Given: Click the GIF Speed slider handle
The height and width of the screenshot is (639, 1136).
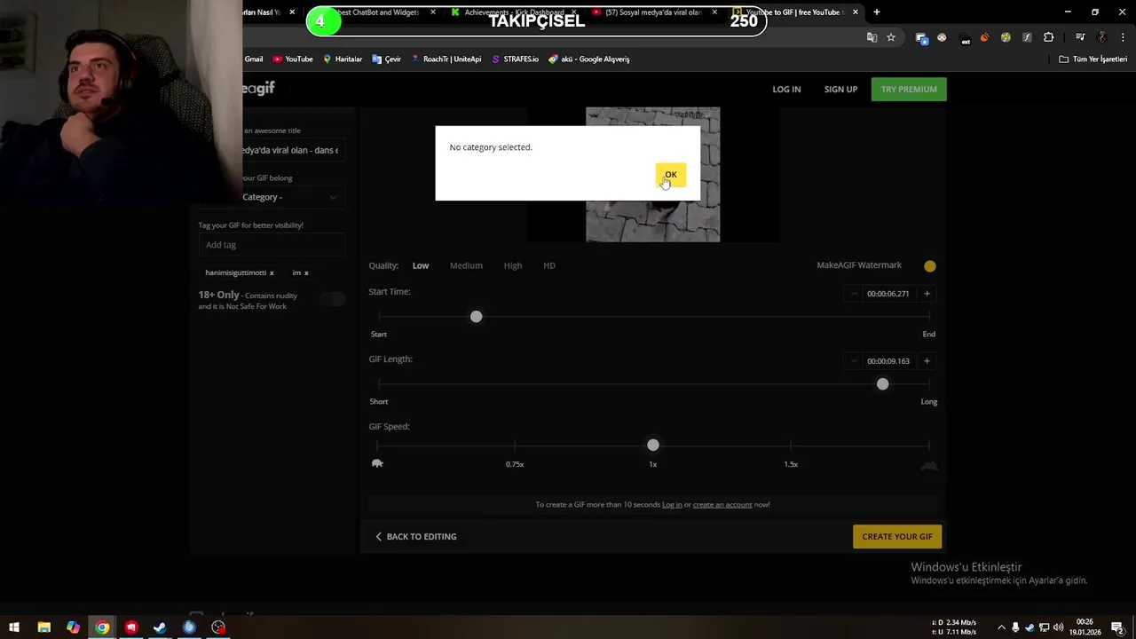Looking at the screenshot, I should [x=653, y=445].
